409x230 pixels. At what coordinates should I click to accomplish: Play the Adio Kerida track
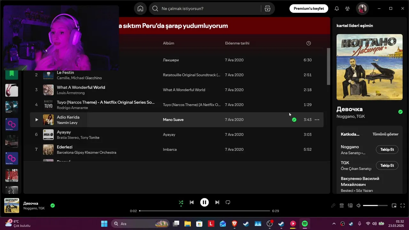(x=36, y=119)
